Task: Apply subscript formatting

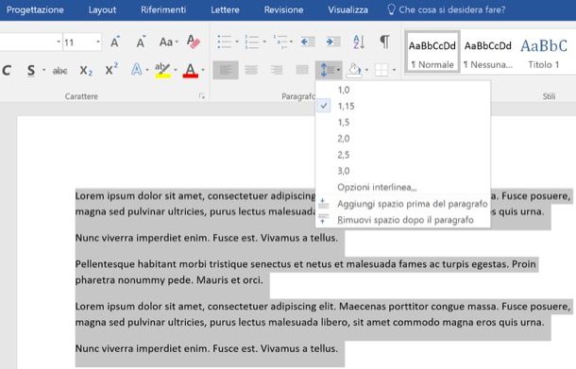Action: 86,70
